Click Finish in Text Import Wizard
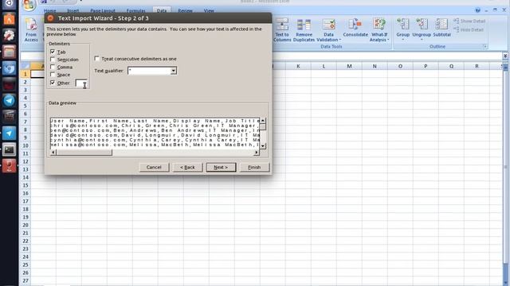Screen dimensions: 510x286 tap(254, 168)
